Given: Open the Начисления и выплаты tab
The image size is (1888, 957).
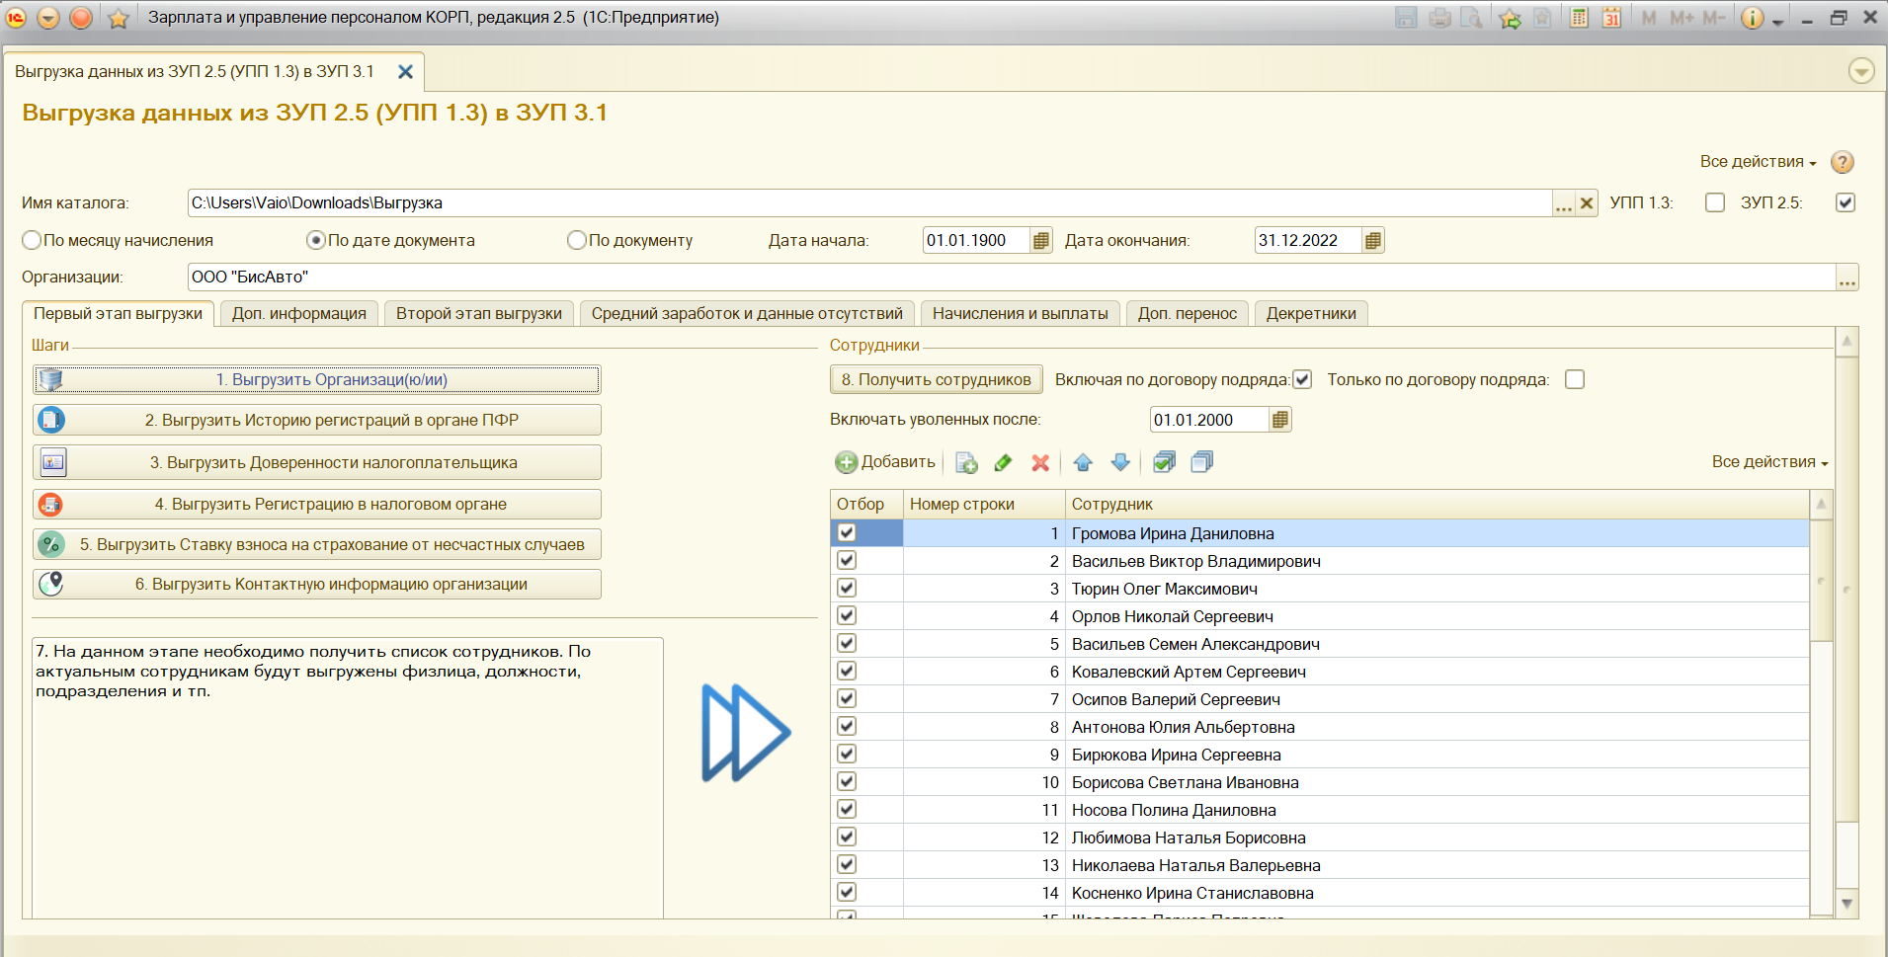Looking at the screenshot, I should (x=1021, y=314).
